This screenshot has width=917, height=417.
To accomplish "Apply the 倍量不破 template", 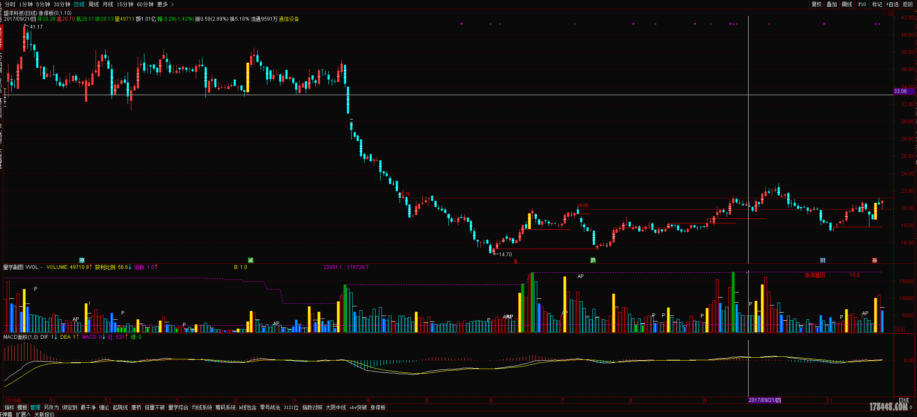I will [x=155, y=407].
